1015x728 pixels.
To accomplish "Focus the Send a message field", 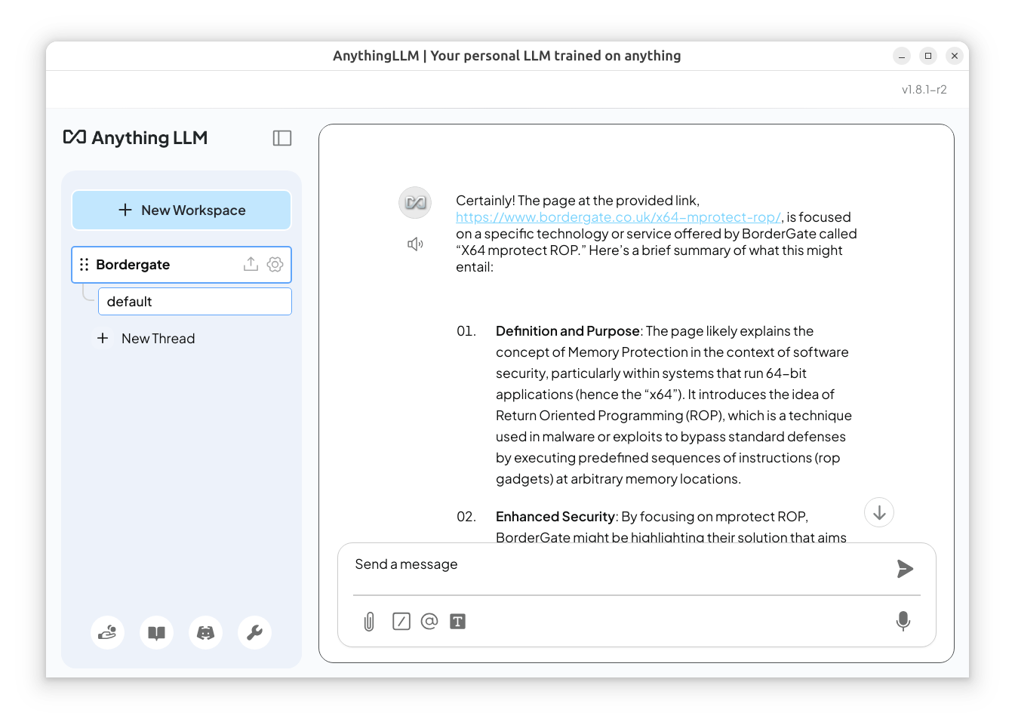I will click(619, 565).
